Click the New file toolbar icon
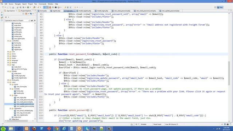233x131 pixels. coord(3,7)
